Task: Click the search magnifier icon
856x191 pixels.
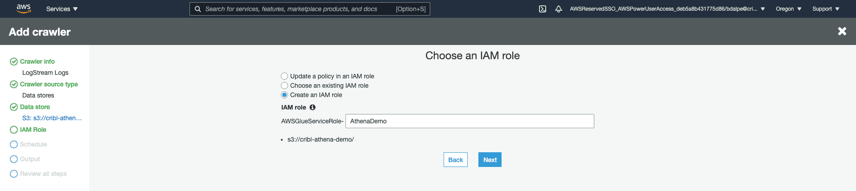Action: pos(198,9)
